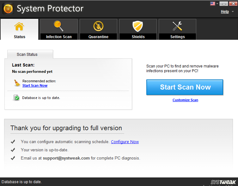
Task: Click checkmark beside 'Your version is up-to-date'
Action: pos(13,150)
